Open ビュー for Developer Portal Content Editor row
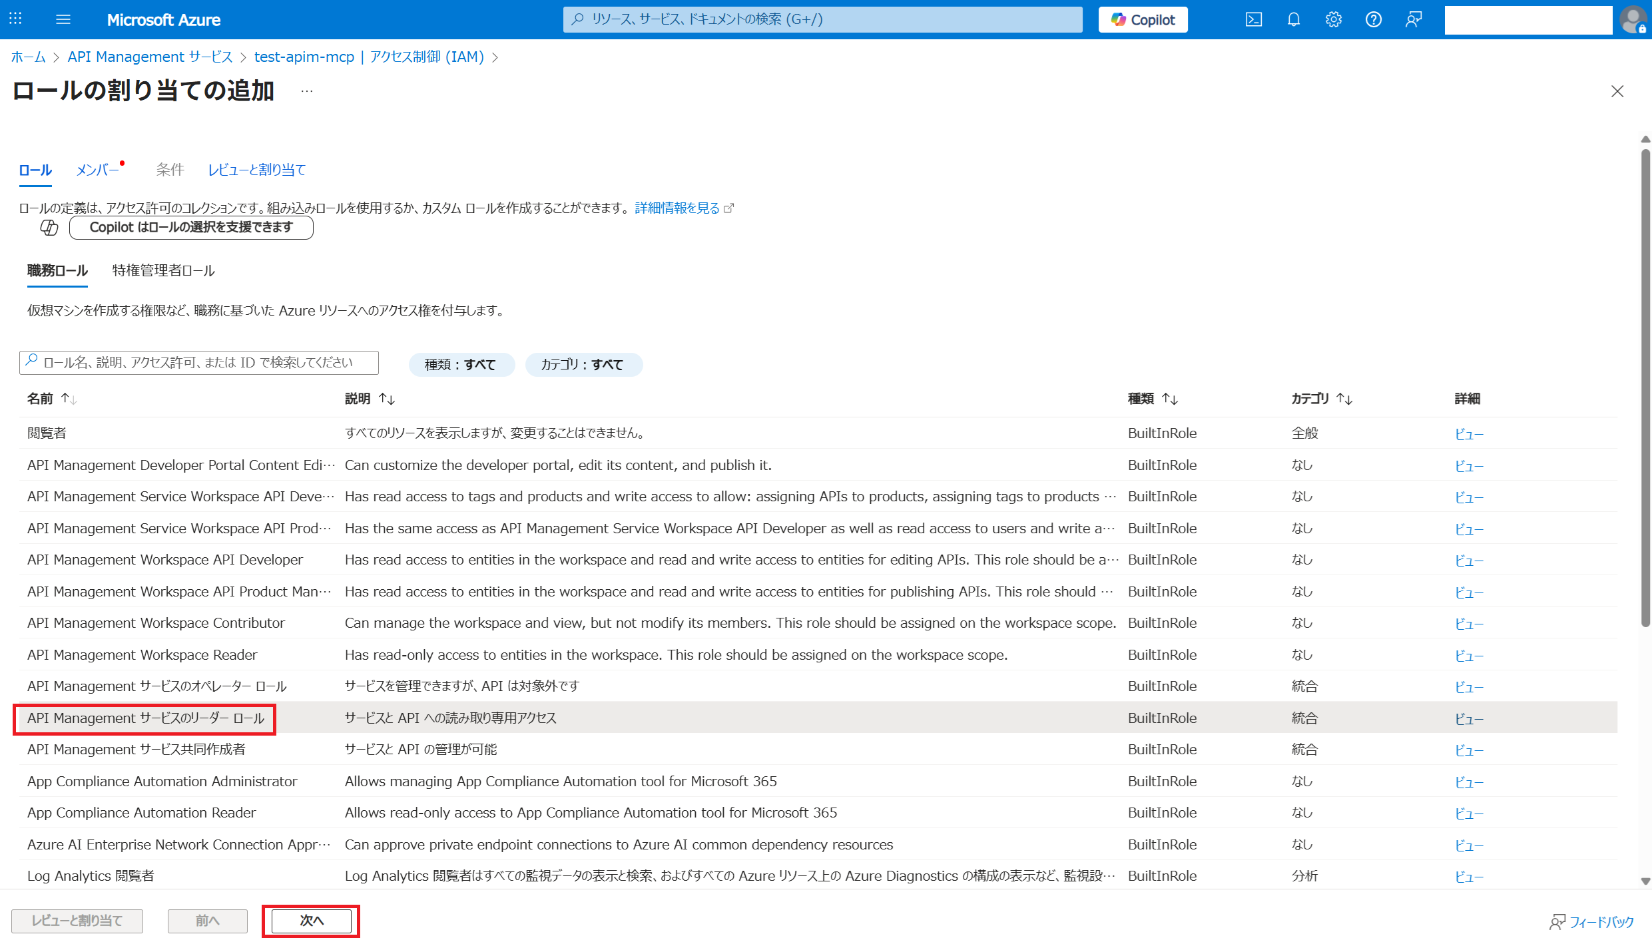Viewport: 1652px width, 942px height. pos(1469,466)
